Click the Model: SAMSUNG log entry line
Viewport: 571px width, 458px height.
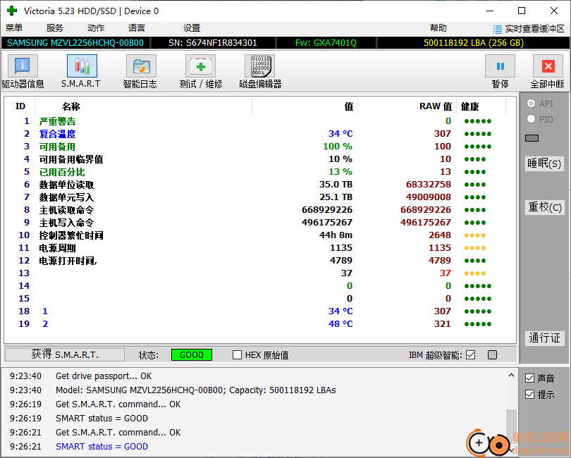click(195, 390)
